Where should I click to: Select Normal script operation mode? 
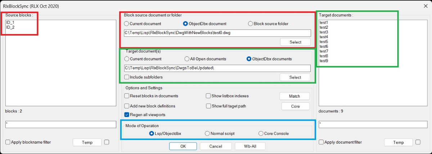coord(207,134)
